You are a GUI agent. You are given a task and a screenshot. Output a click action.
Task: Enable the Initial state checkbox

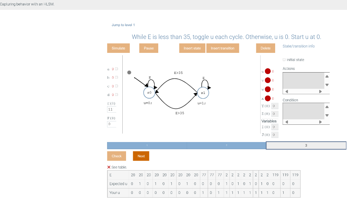click(x=284, y=59)
